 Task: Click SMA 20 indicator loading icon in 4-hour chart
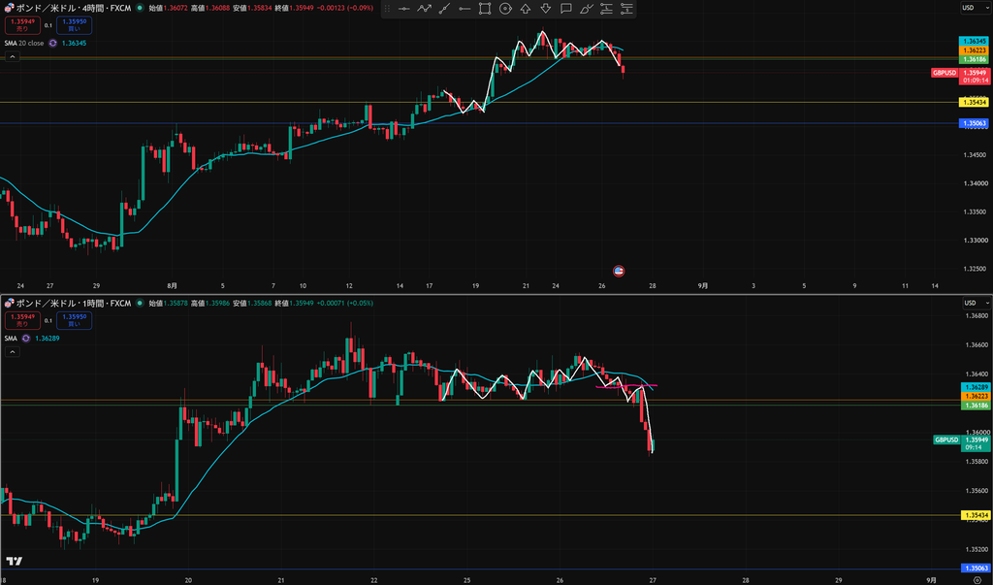(53, 43)
